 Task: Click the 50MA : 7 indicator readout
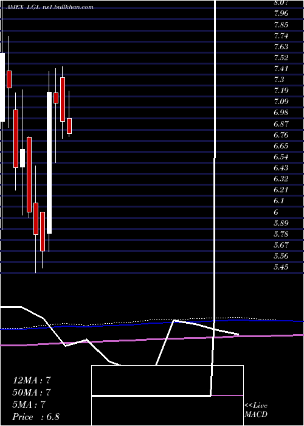tap(32, 393)
